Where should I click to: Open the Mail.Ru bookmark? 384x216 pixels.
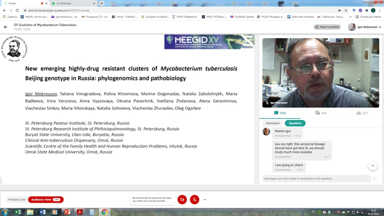(35, 17)
